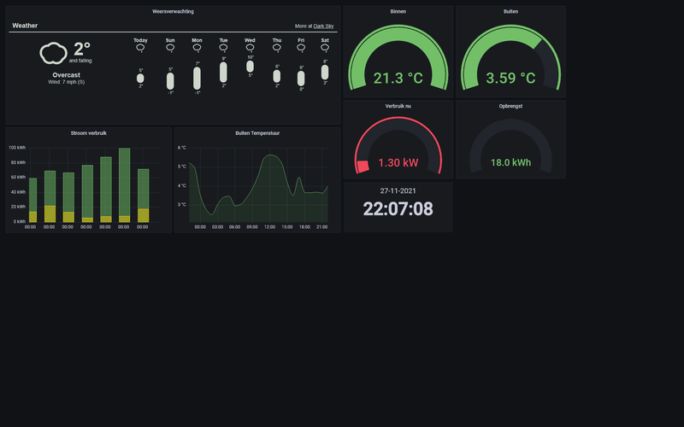Select the Sat forecast day label
The width and height of the screenshot is (684, 427).
(x=325, y=40)
